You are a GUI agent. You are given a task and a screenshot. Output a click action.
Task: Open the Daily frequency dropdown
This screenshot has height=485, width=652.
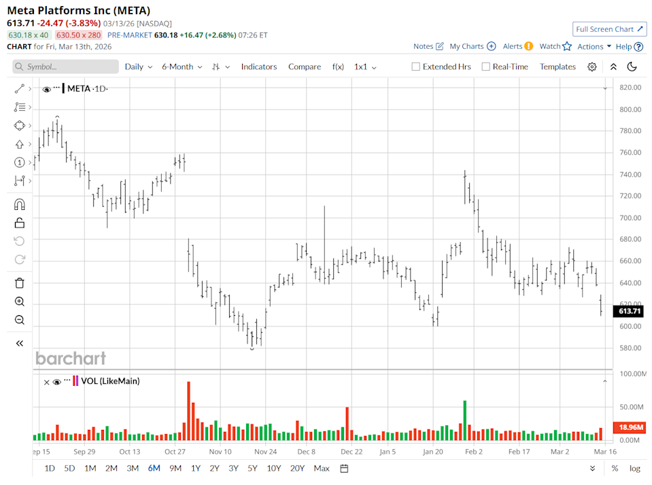138,67
